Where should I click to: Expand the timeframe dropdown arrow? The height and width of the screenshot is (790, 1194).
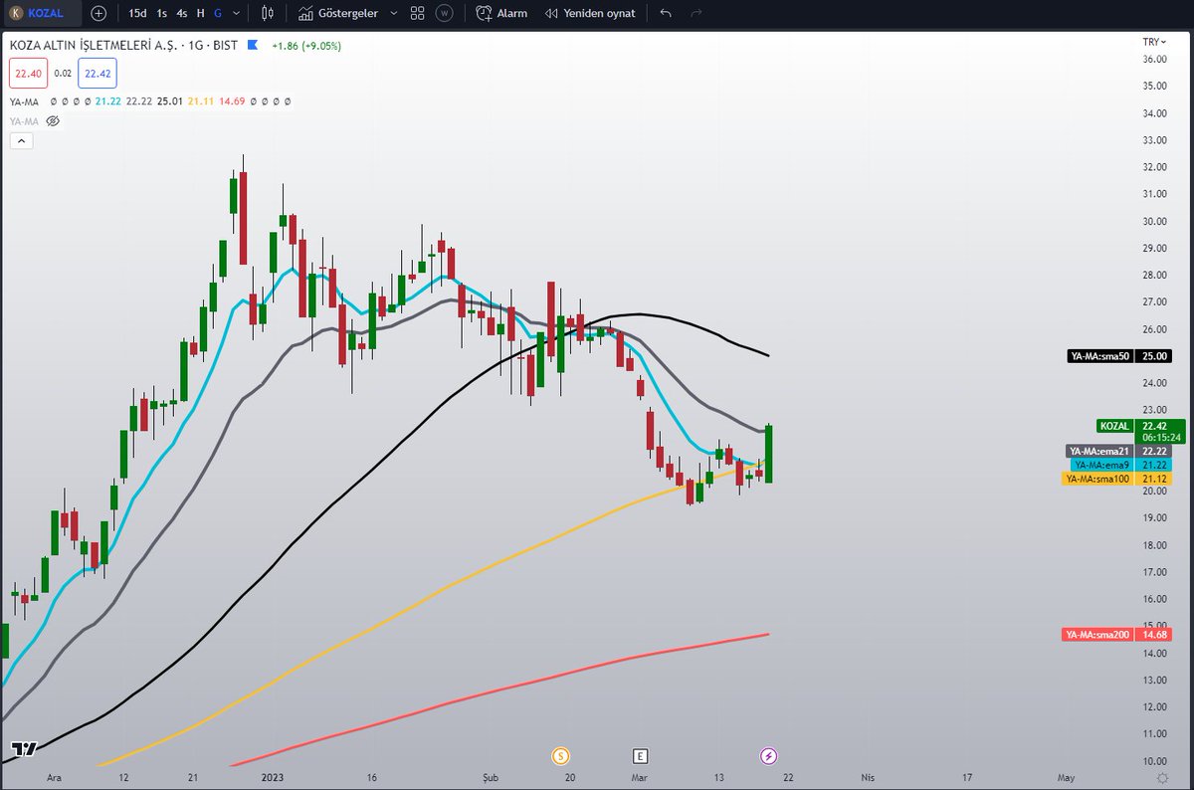click(x=239, y=14)
